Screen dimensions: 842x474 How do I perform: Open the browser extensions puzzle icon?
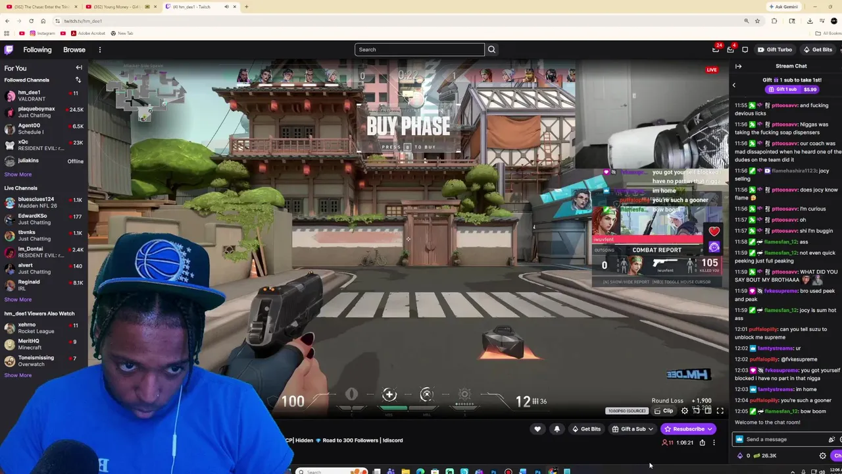pos(774,21)
